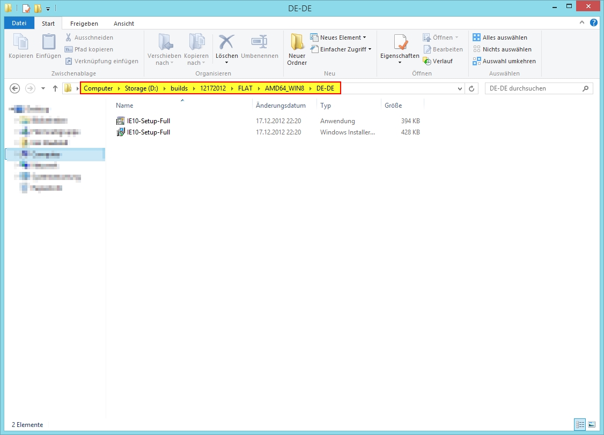This screenshot has width=604, height=435.
Task: Open the help question mark icon
Action: tap(594, 22)
